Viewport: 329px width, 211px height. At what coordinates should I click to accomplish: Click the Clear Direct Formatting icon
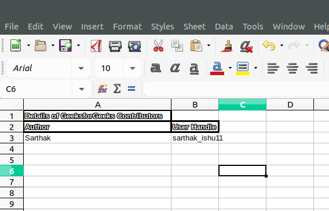coord(246,46)
